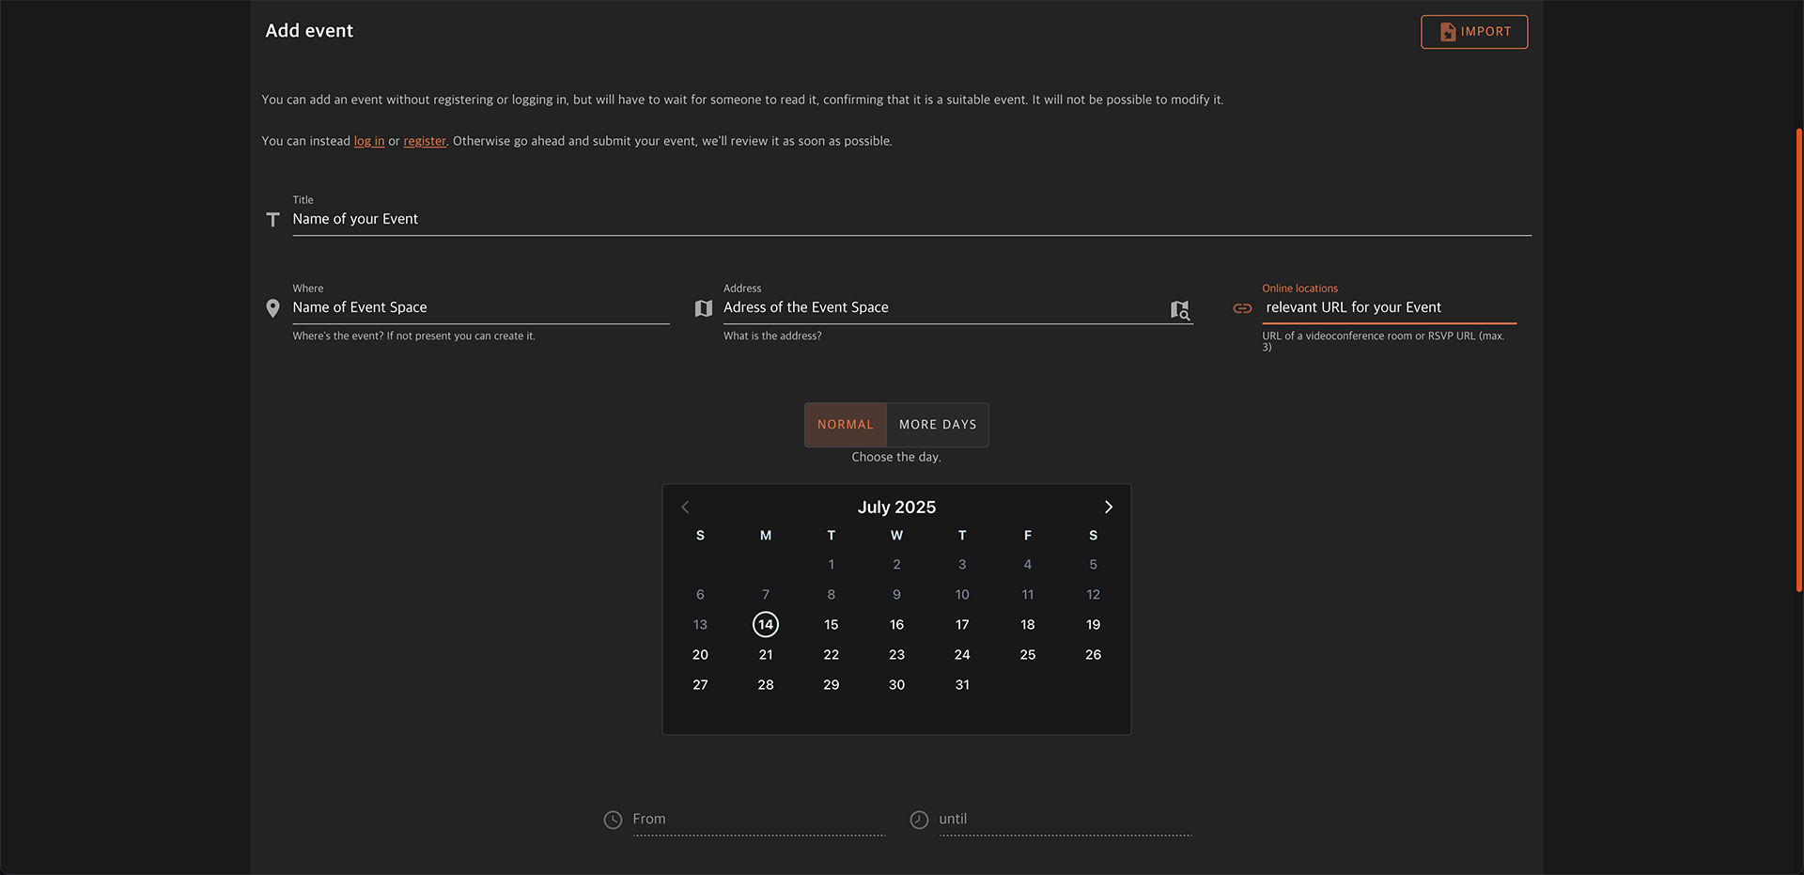This screenshot has width=1804, height=875.
Task: Open the until time picker field
Action: (x=1065, y=820)
